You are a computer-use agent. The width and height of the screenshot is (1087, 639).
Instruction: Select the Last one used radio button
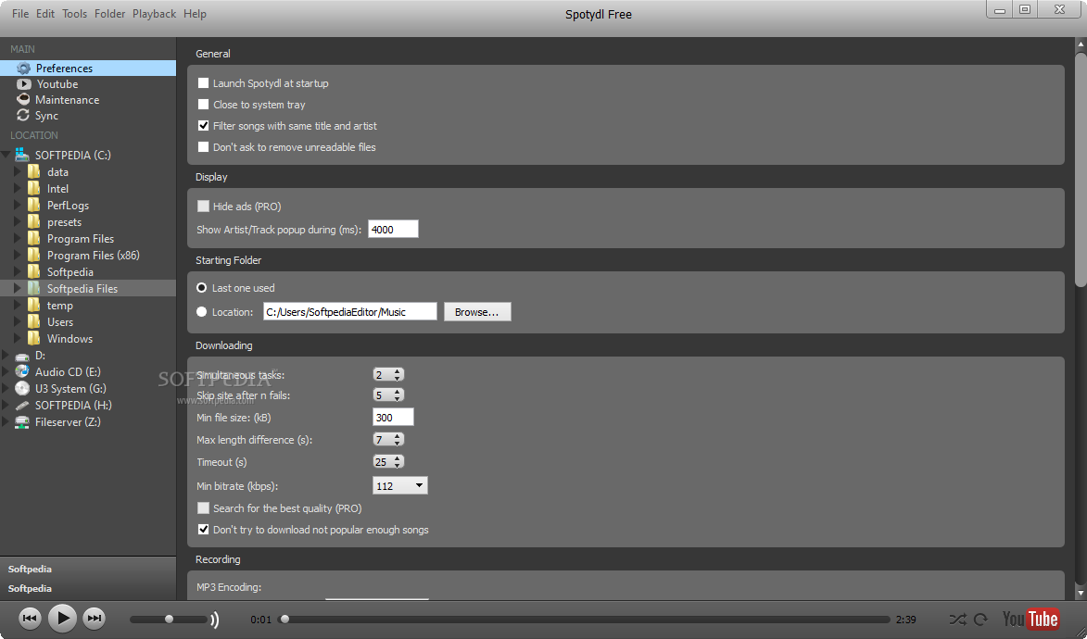pos(202,288)
